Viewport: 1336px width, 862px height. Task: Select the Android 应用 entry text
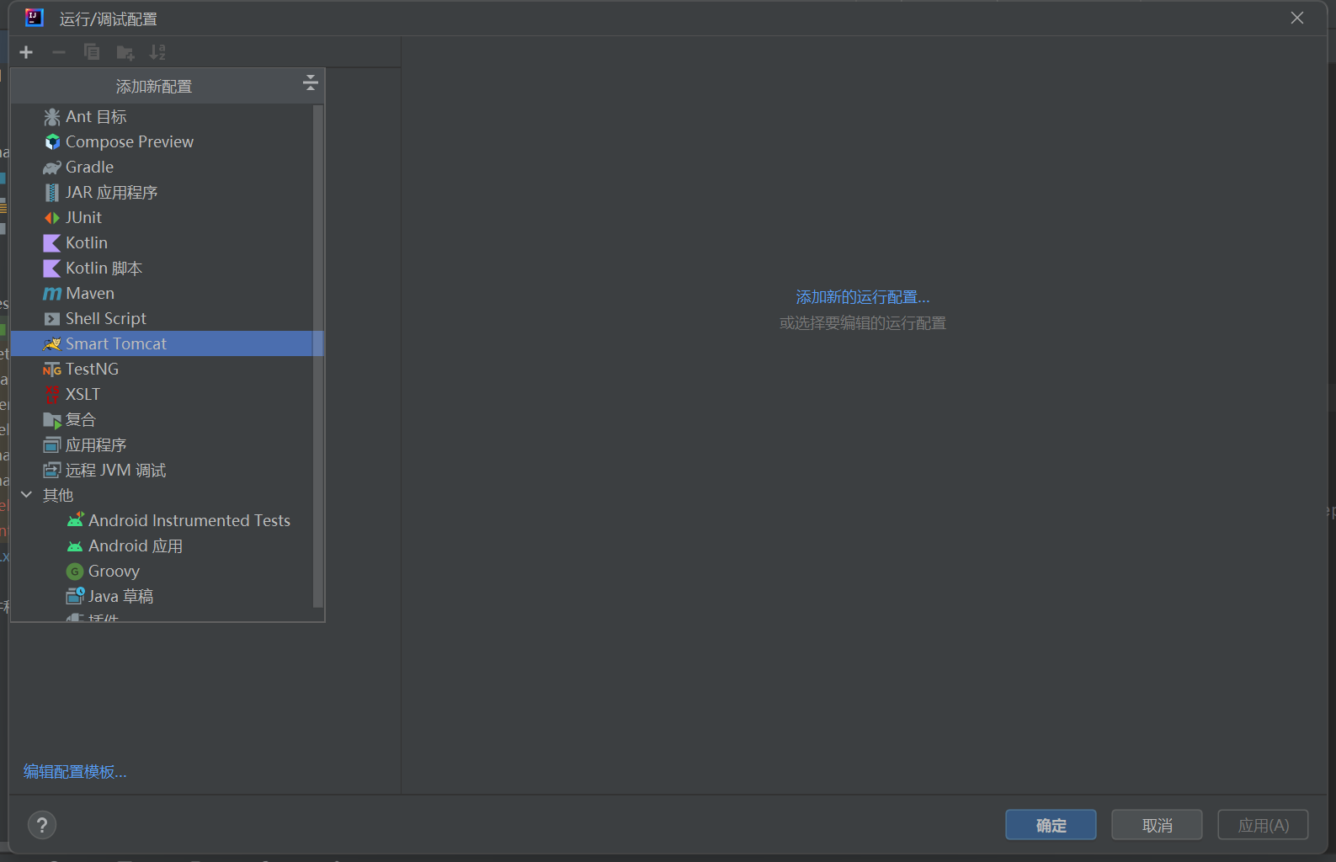coord(136,546)
